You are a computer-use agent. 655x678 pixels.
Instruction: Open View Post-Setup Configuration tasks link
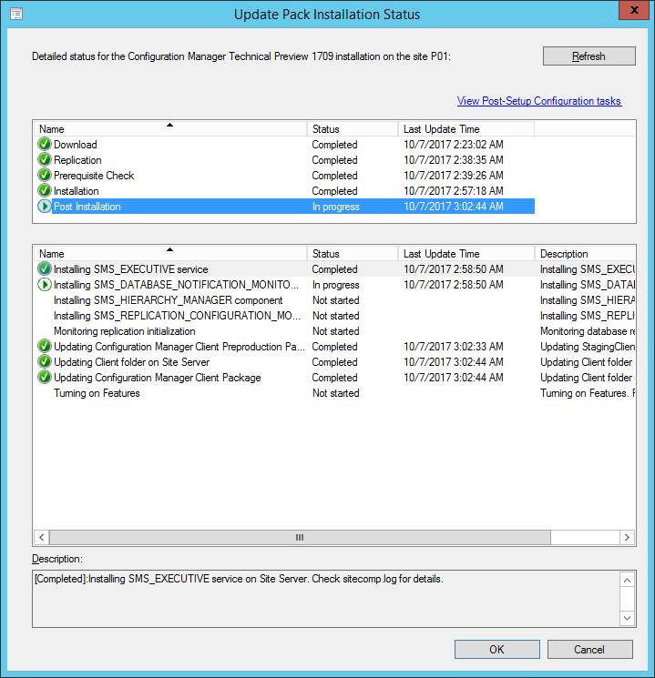(x=539, y=101)
